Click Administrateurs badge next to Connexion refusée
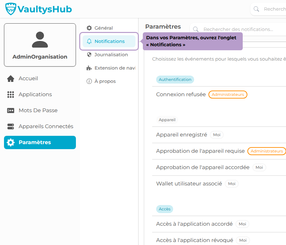 coord(228,95)
